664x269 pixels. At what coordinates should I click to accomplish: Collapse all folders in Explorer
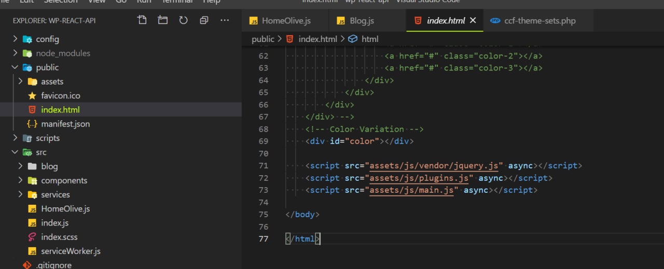tap(204, 20)
